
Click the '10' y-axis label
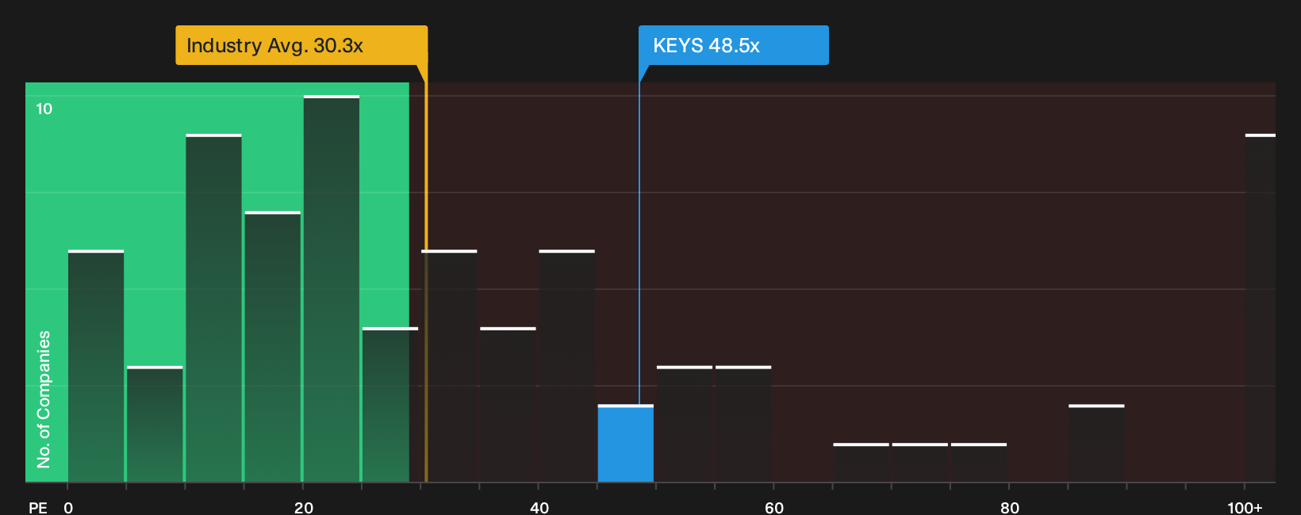(44, 109)
